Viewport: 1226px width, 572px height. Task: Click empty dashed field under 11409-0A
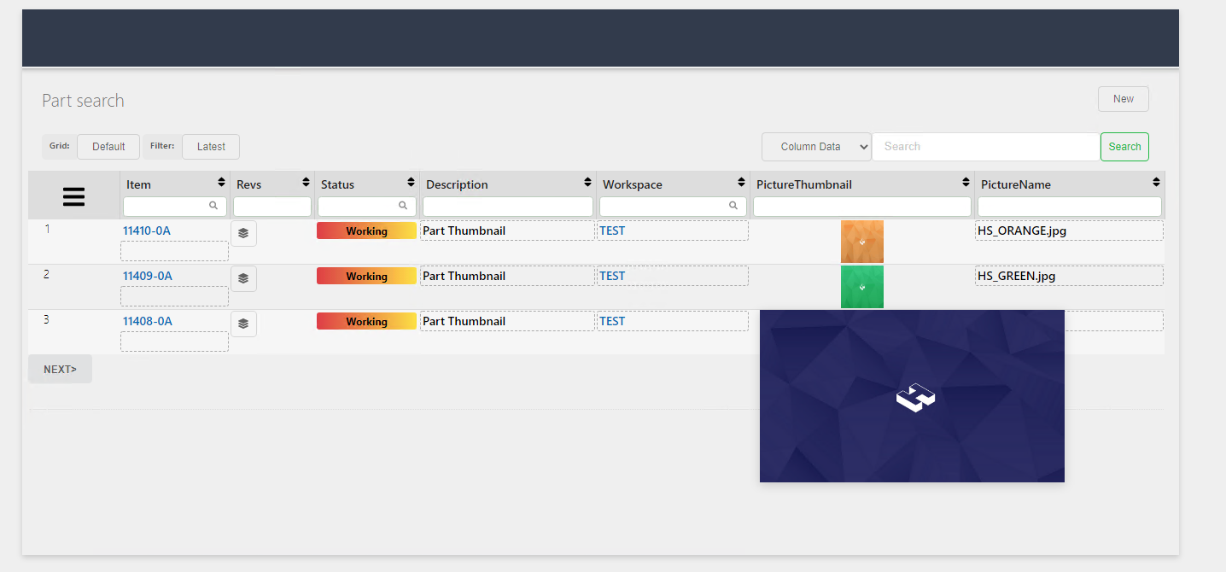pos(174,296)
